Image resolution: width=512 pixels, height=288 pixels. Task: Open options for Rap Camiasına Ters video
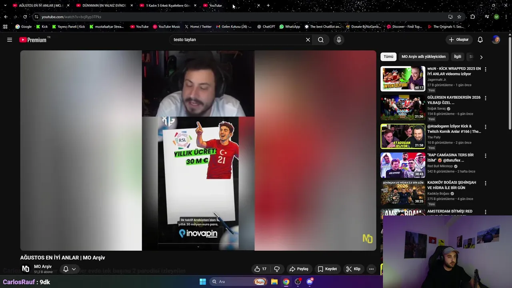(486, 156)
